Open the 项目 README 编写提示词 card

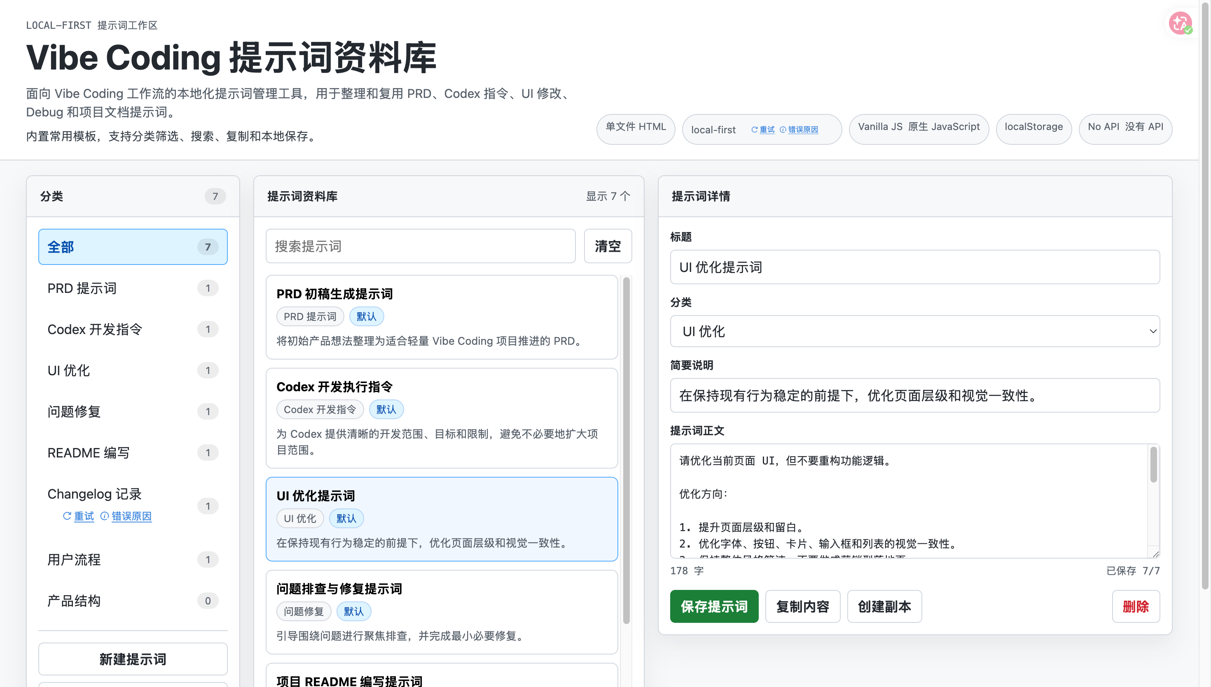pyautogui.click(x=442, y=675)
